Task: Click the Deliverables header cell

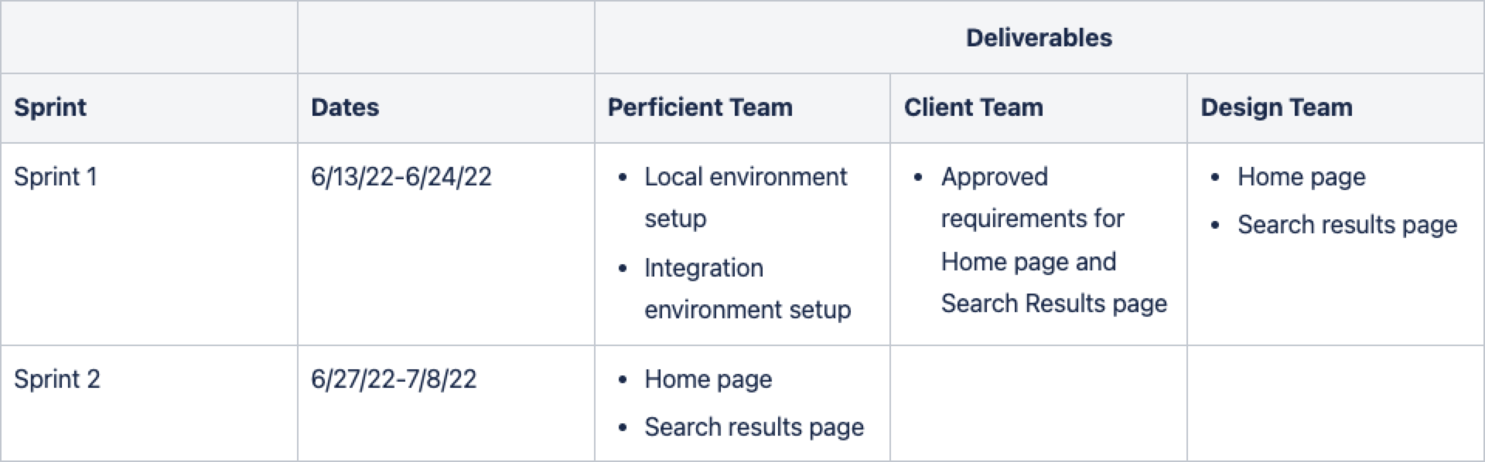Action: [1039, 38]
